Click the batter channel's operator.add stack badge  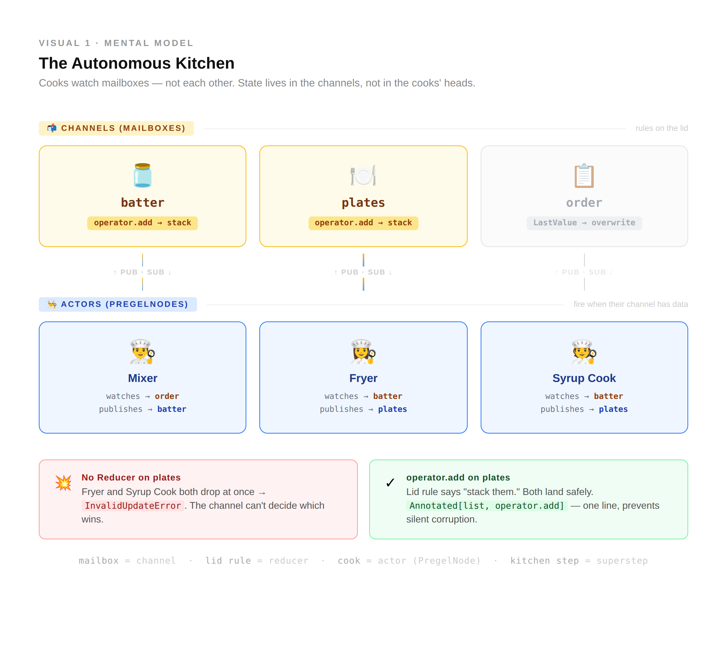coord(142,223)
